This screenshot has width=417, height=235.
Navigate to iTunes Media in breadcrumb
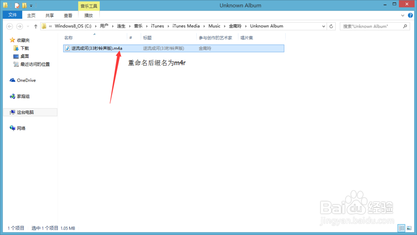(x=186, y=26)
